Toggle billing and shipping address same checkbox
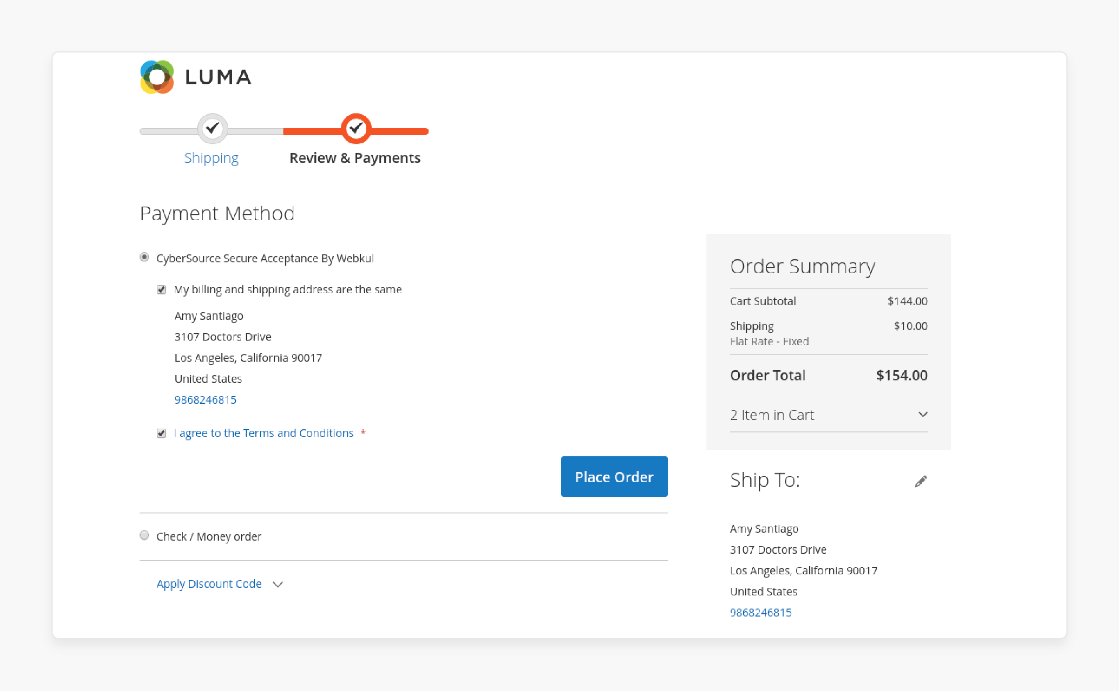 pyautogui.click(x=162, y=290)
